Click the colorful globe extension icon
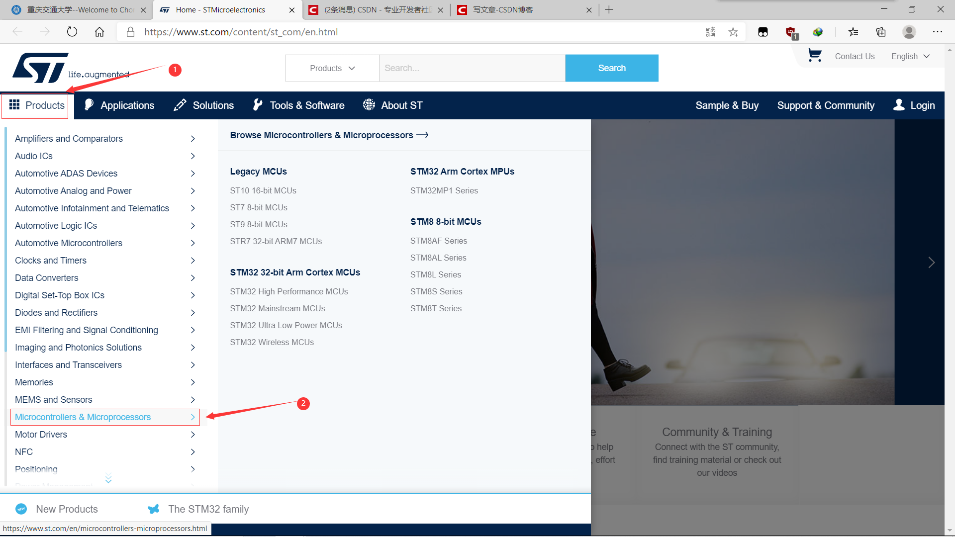Screen dimensions: 955x537 point(818,32)
